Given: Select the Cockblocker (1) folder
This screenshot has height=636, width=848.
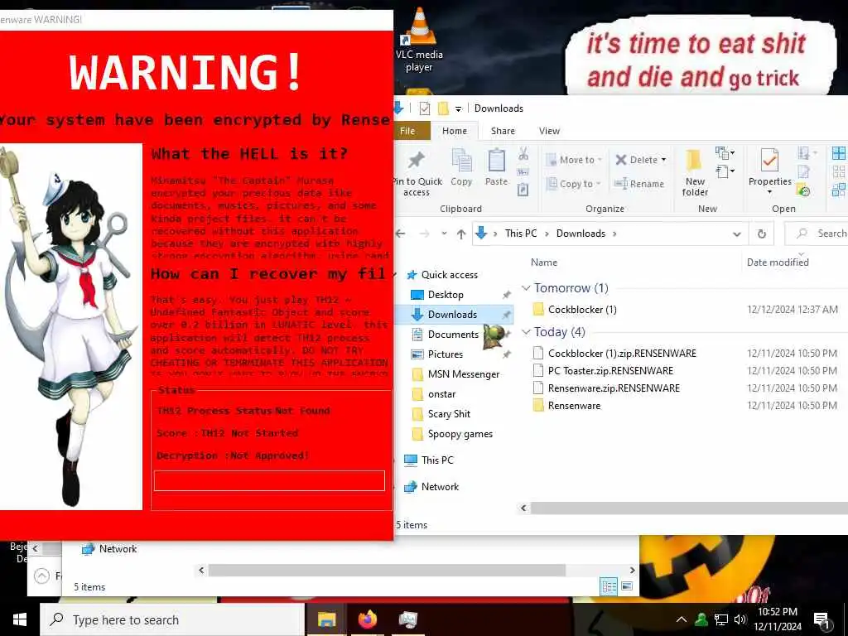Looking at the screenshot, I should coord(582,310).
